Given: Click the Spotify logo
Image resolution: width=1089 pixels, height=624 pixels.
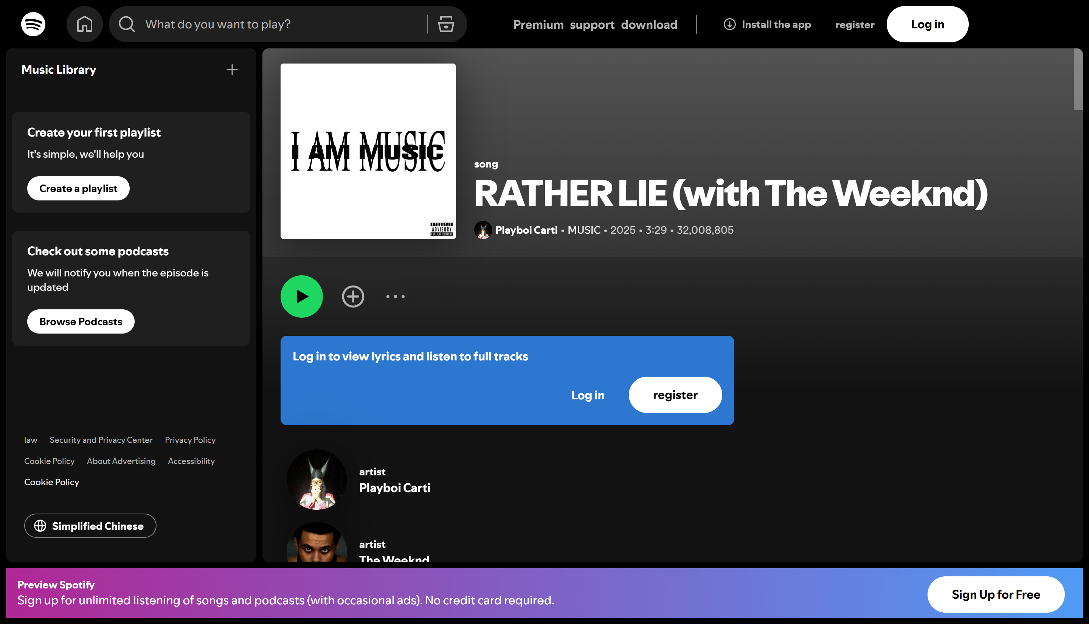Looking at the screenshot, I should (32, 24).
